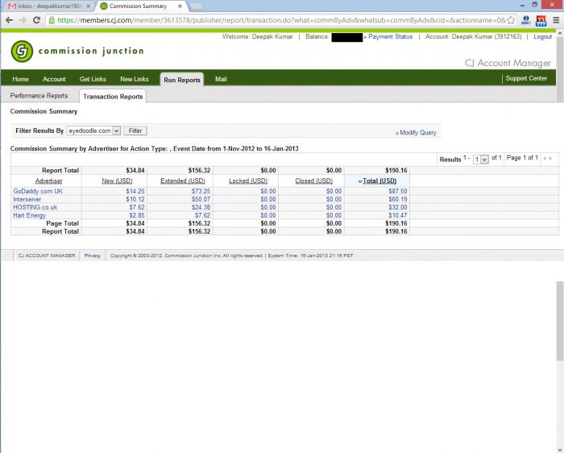Click Interserver total $60.19
Viewport: 564px width, 453px height.
(398, 199)
